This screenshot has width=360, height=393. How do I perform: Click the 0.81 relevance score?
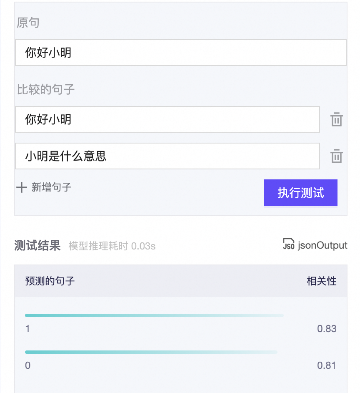click(x=327, y=365)
